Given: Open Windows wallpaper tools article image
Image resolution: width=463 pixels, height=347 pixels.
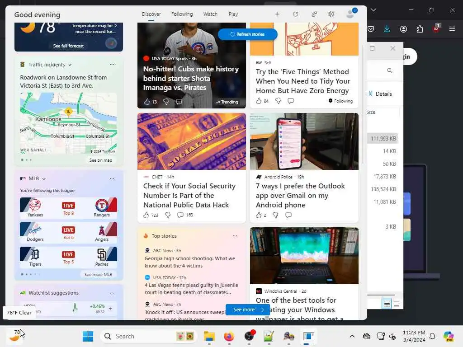Looking at the screenshot, I should click(304, 256).
